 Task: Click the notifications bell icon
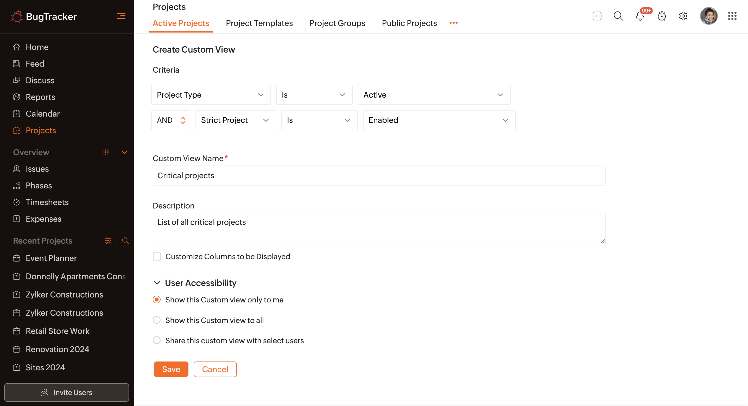click(640, 16)
